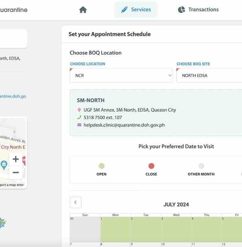Click the location pin address icon
This screenshot has height=247, width=242.
point(79,110)
